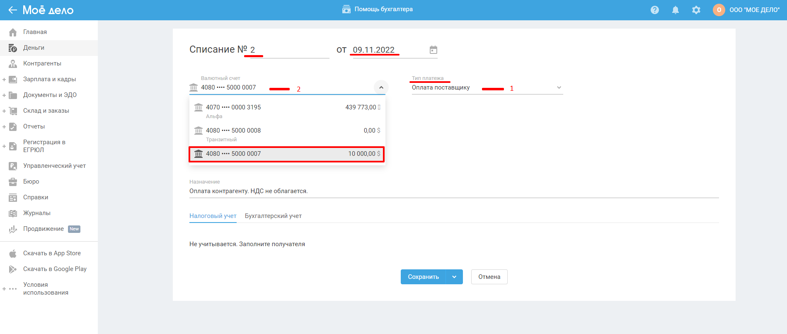The image size is (787, 334).
Task: Open the Сохранить split-button arrow
Action: [454, 277]
